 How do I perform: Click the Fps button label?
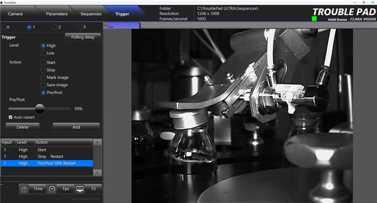pos(66,189)
